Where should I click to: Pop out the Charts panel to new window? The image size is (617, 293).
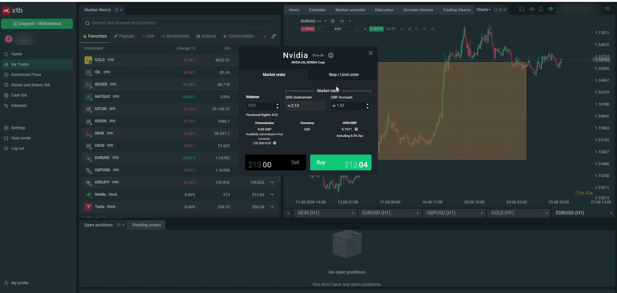(x=496, y=10)
